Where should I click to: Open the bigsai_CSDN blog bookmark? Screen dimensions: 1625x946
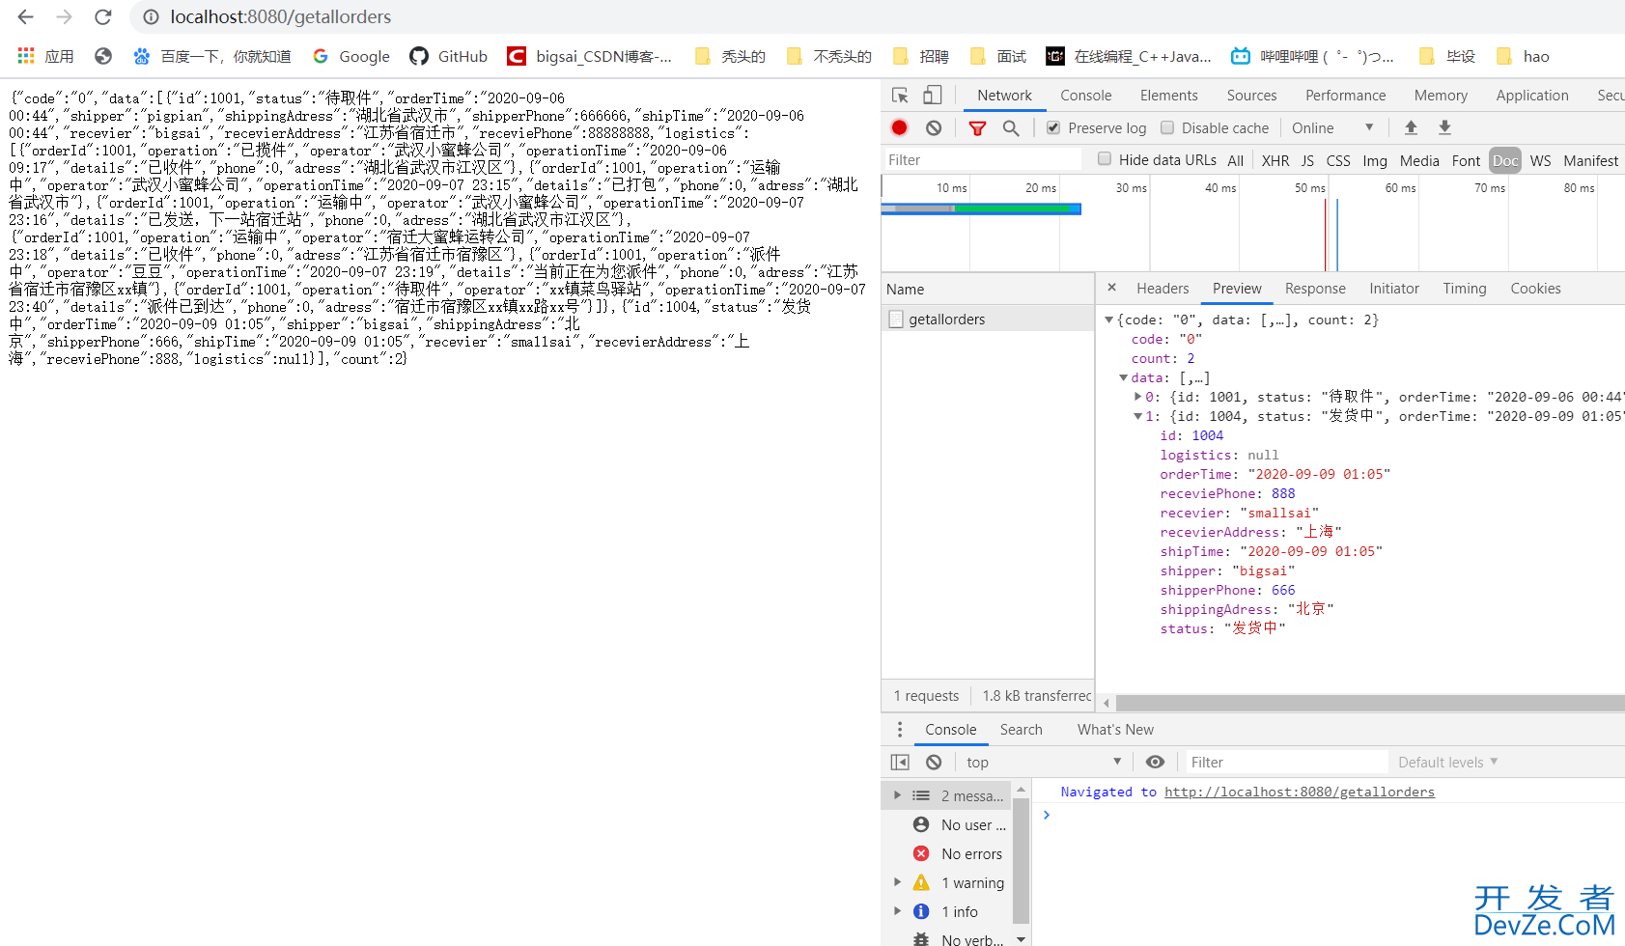pyautogui.click(x=590, y=56)
